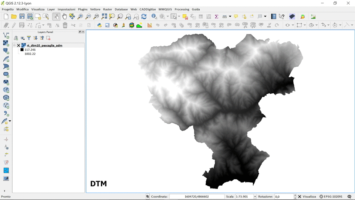Click Add Vector Layer in sidebar
The image size is (355, 200).
tap(6, 35)
